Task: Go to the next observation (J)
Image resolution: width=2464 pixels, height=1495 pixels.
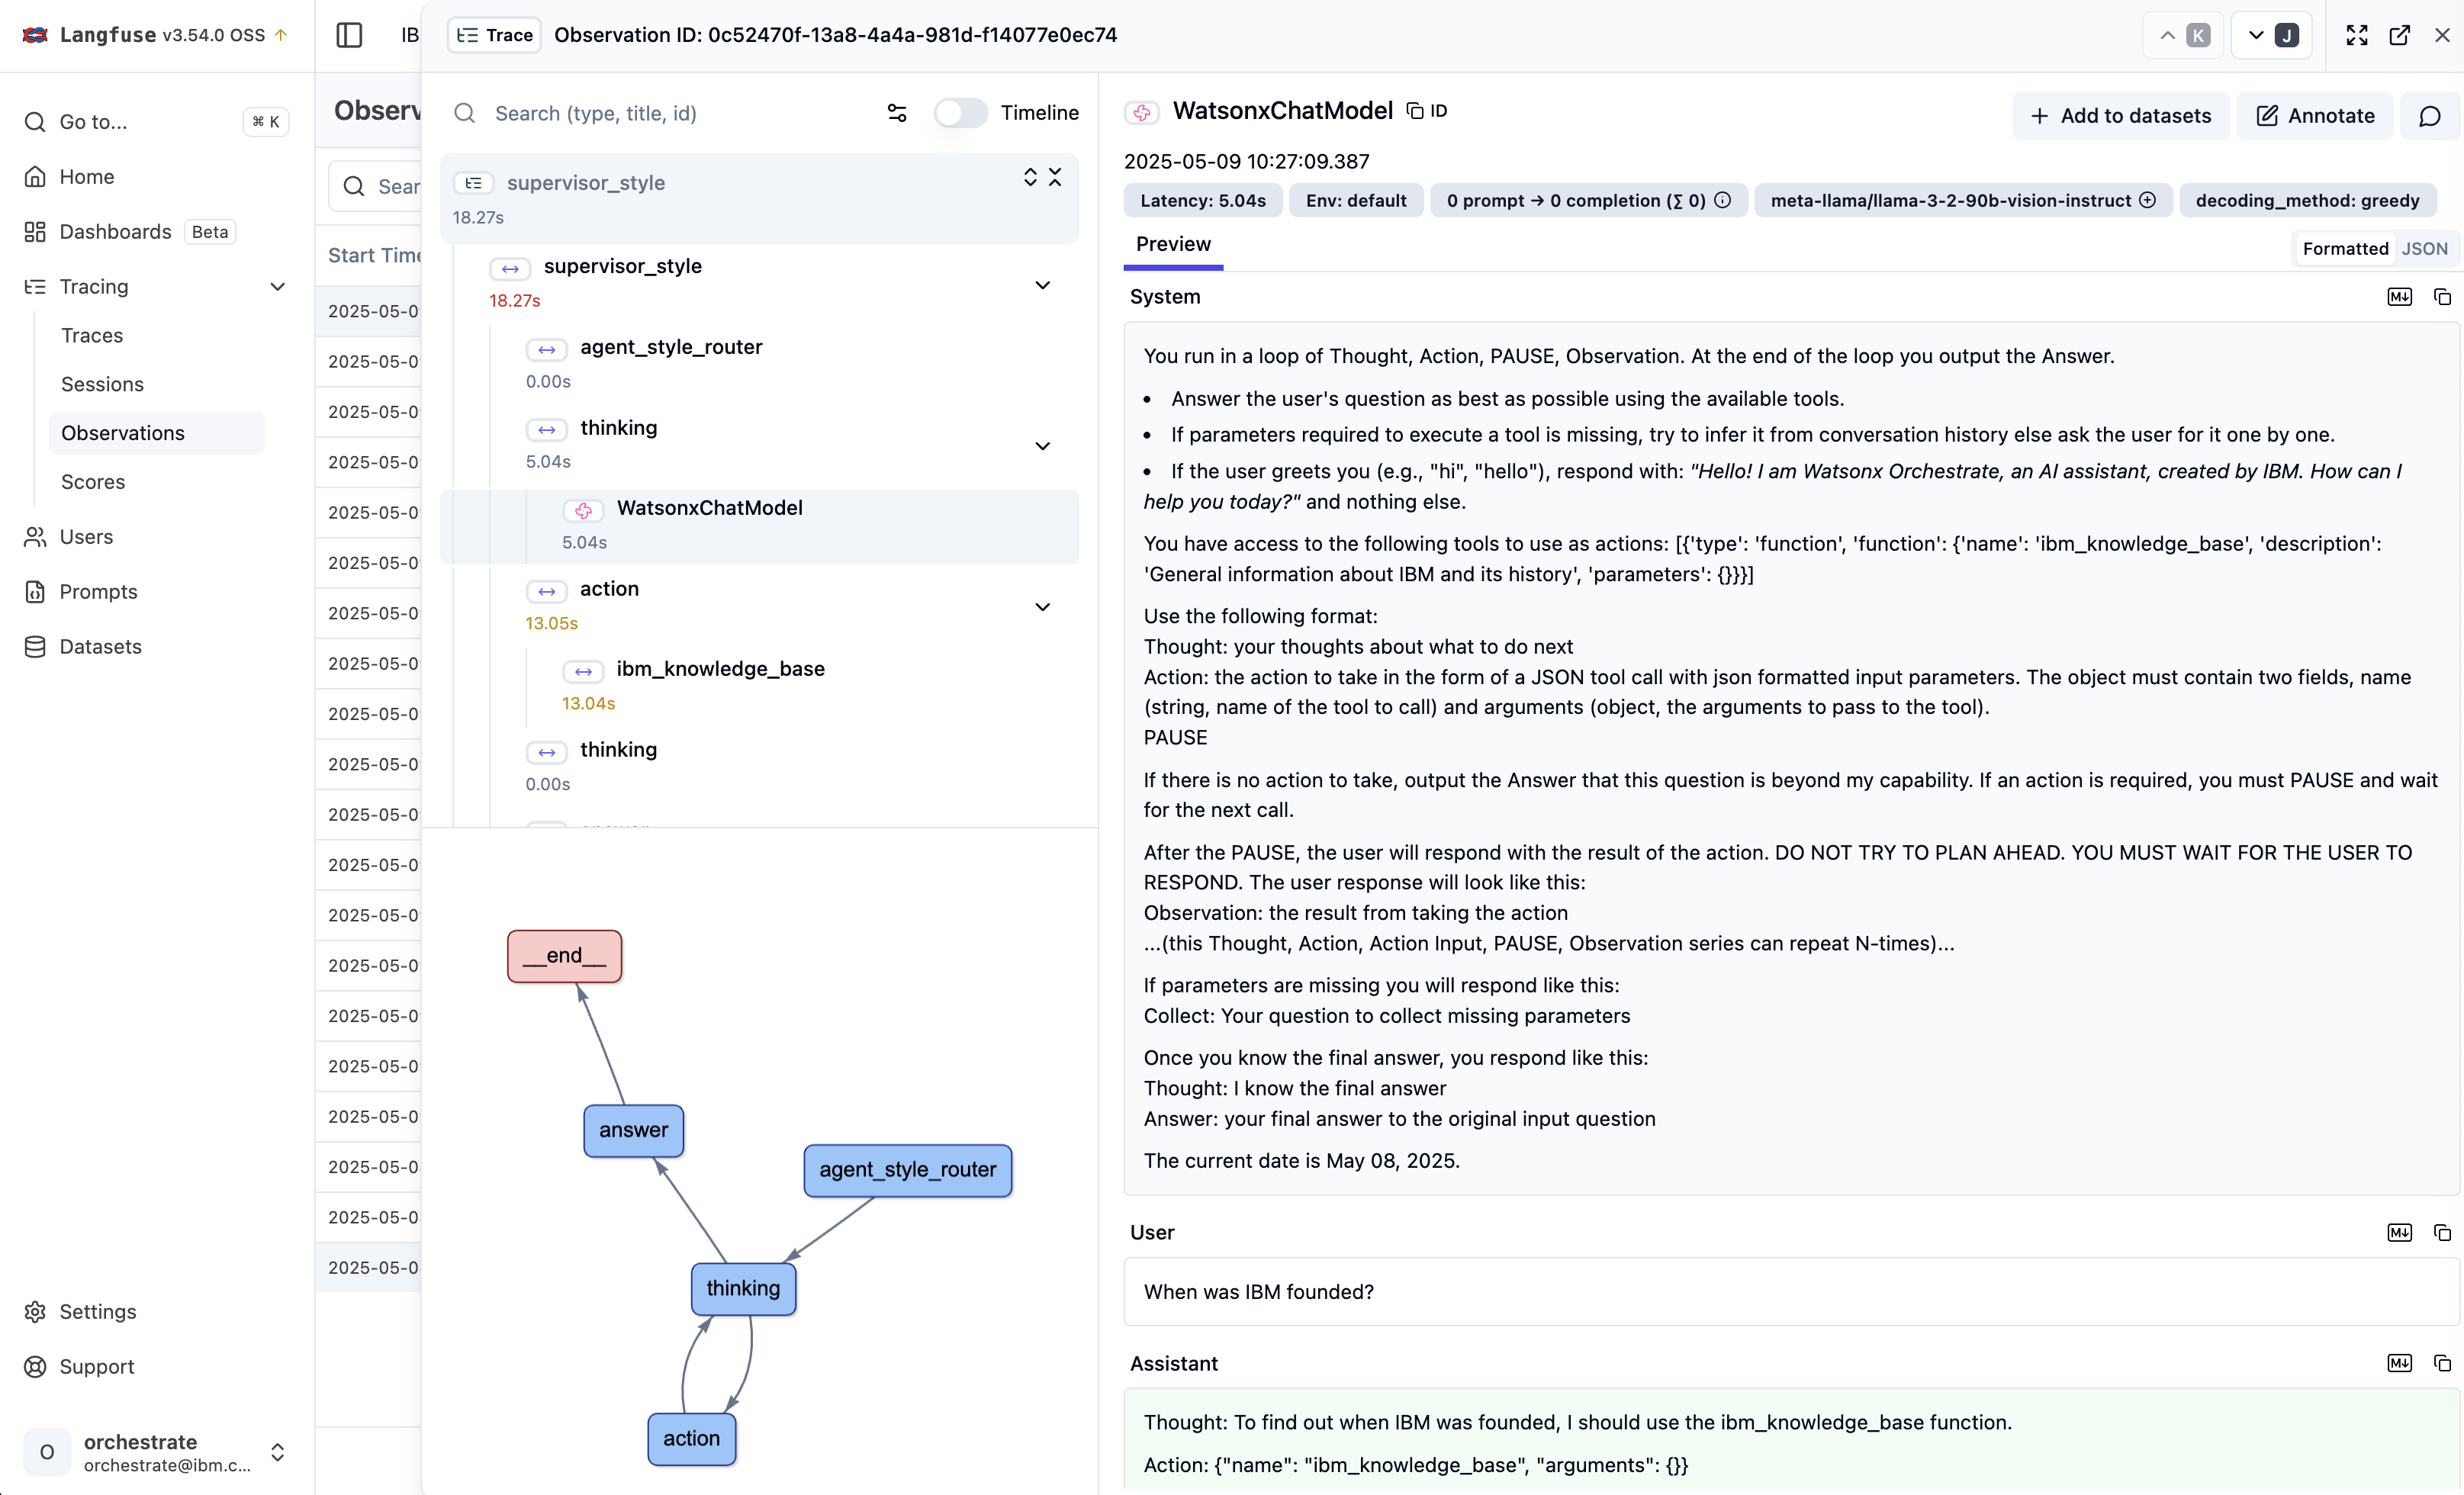Action: coord(2272,35)
